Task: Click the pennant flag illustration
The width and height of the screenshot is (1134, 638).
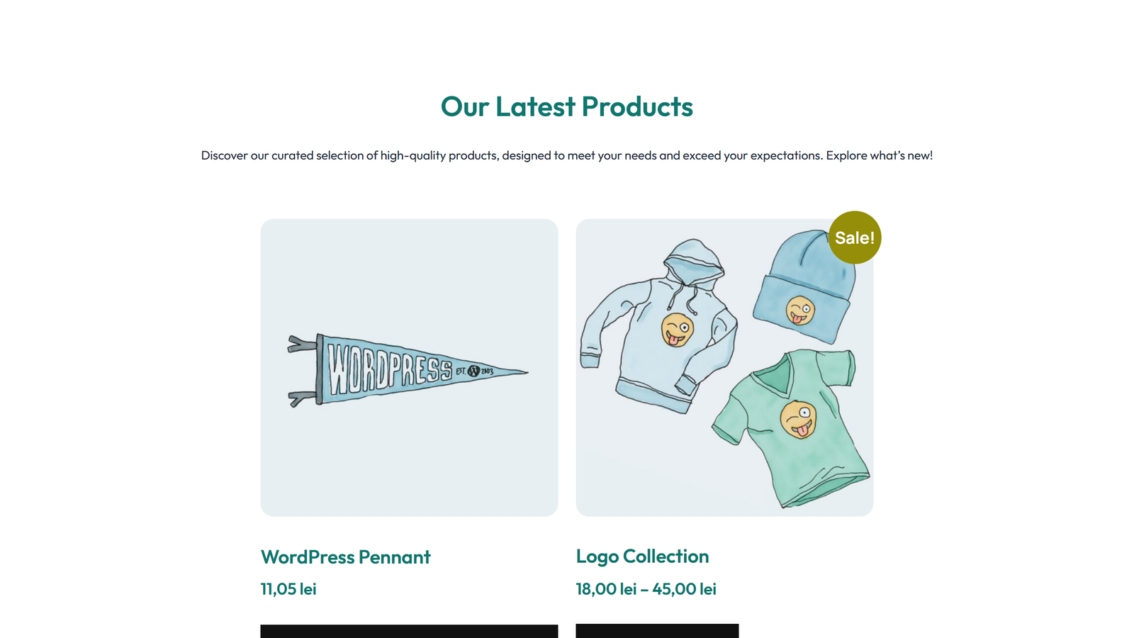Action: click(408, 369)
